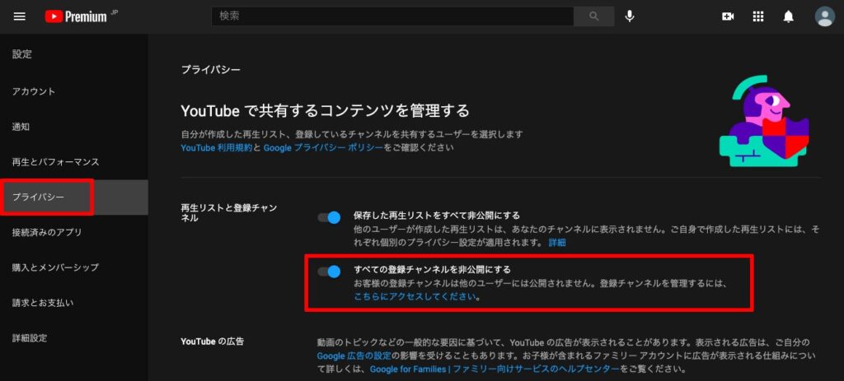Open 請求とお支払い settings page
The image size is (844, 381).
[x=43, y=303]
